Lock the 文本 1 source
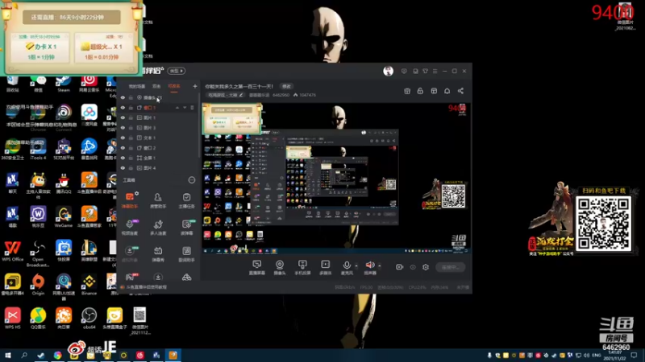 [131, 138]
